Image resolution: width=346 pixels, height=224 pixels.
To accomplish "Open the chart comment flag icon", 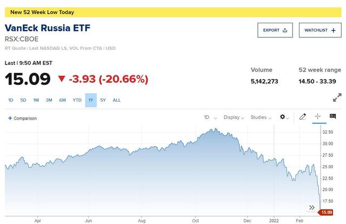I will coord(332,117).
